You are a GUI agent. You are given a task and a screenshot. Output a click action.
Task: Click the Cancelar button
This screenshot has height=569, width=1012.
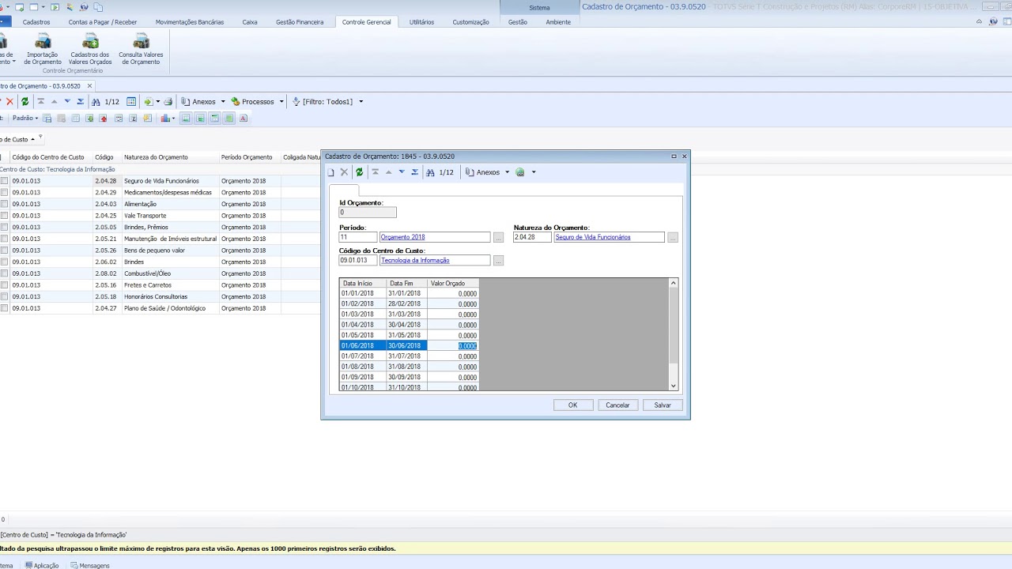(617, 405)
